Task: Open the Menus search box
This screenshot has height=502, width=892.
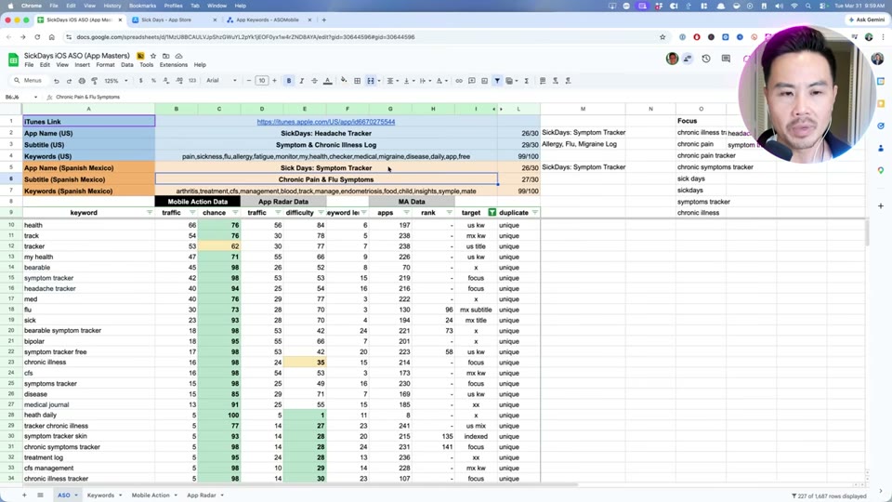Action: tap(29, 81)
